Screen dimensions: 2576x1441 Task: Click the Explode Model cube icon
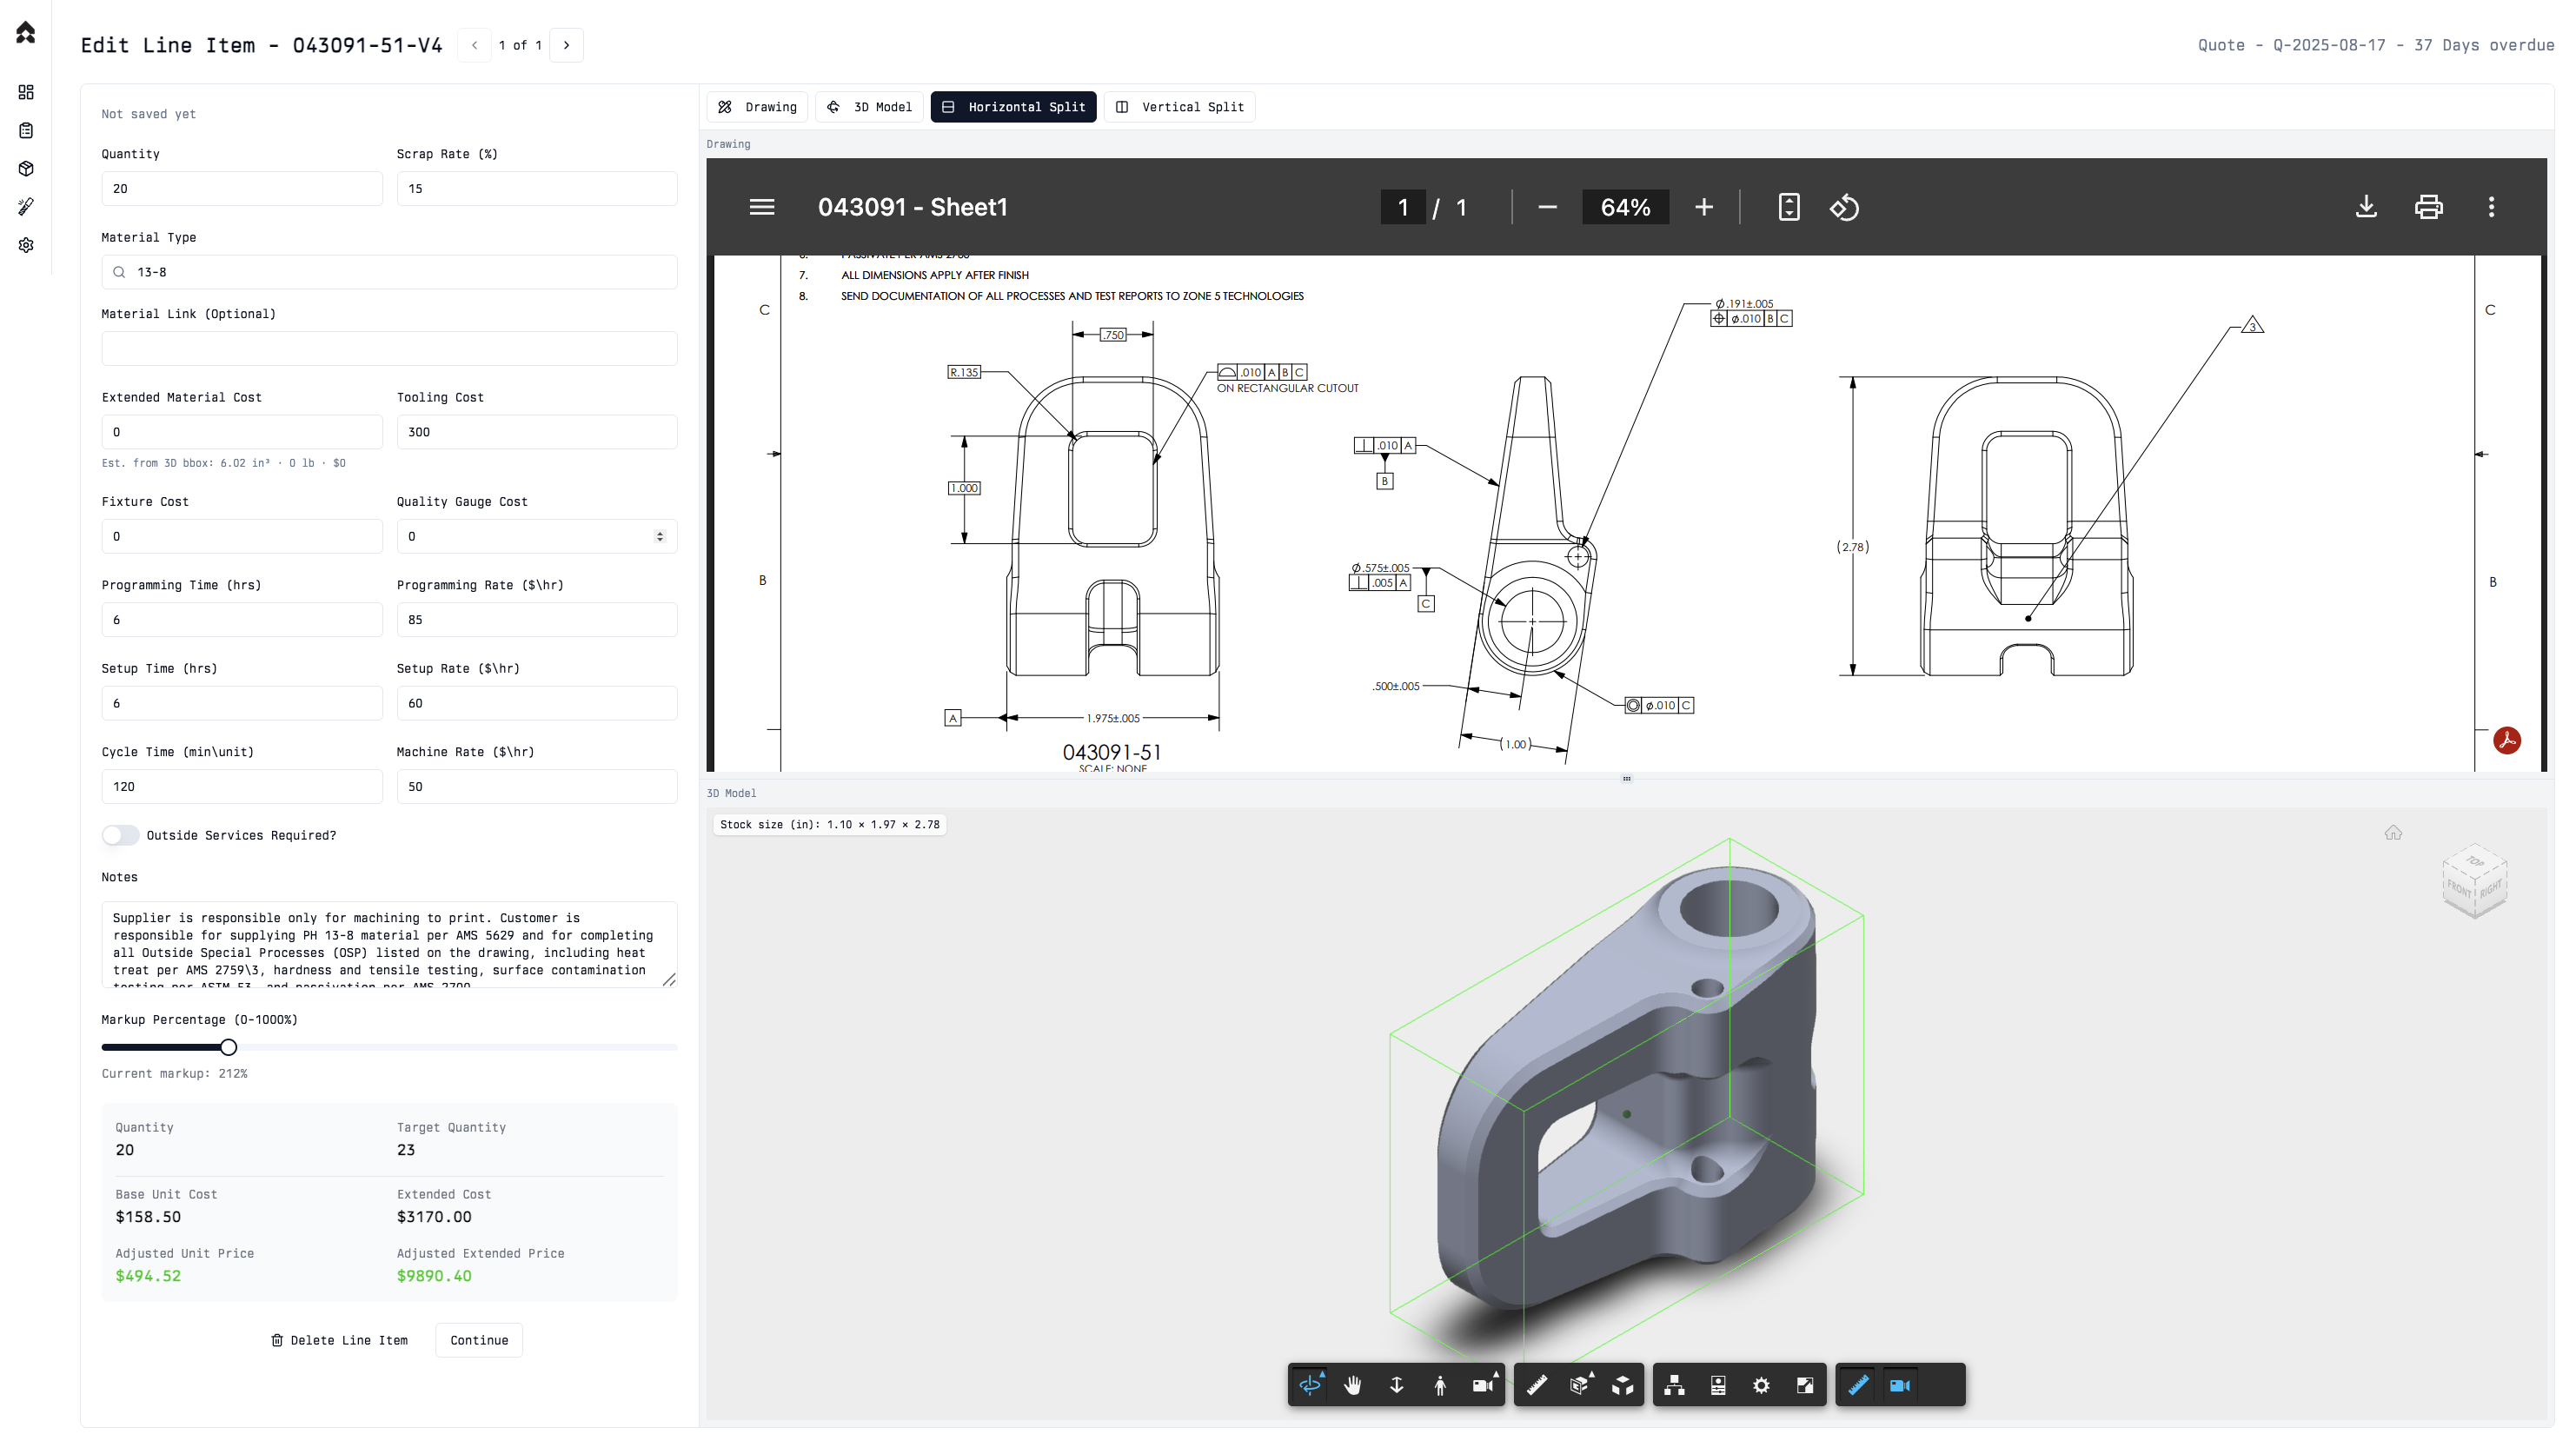[x=1623, y=1385]
